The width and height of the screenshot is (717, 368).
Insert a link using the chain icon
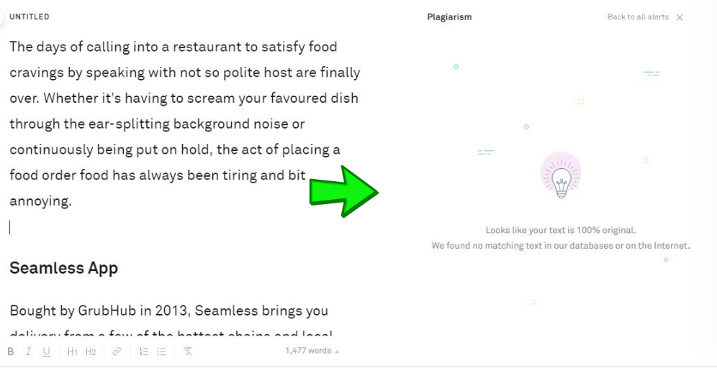(x=117, y=351)
